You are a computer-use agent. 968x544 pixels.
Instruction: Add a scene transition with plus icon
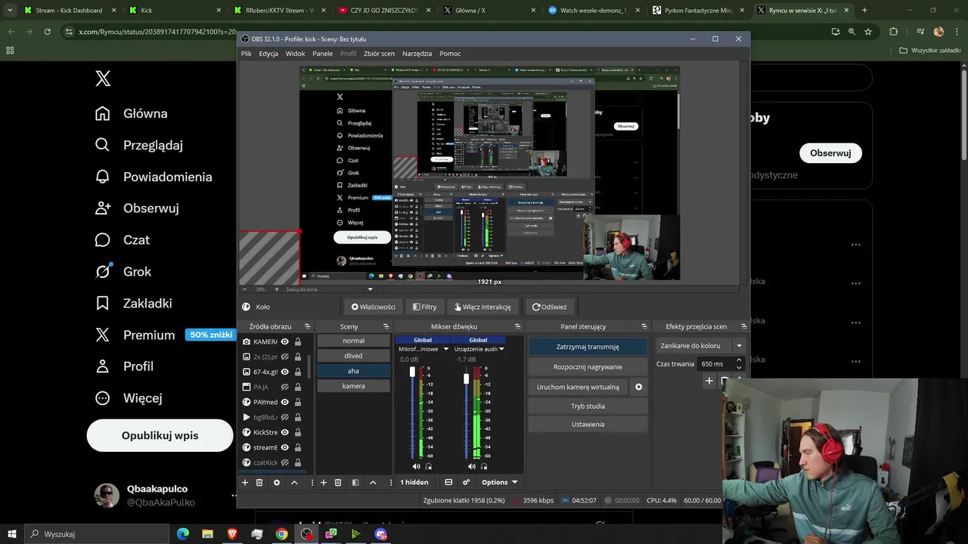point(709,381)
